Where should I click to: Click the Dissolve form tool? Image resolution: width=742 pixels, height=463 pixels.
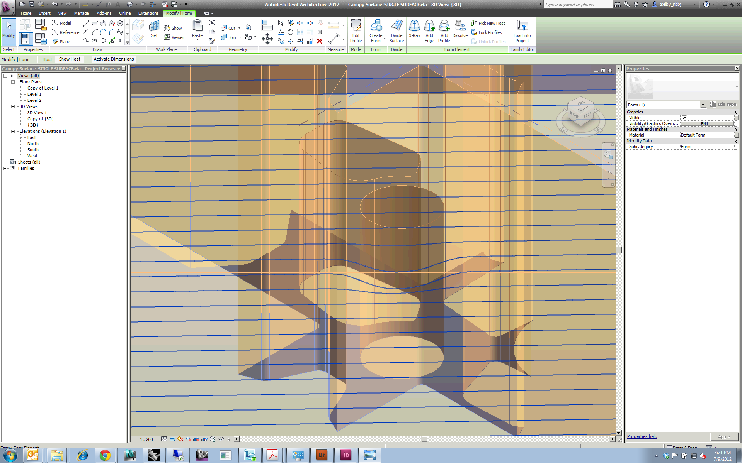pos(460,29)
